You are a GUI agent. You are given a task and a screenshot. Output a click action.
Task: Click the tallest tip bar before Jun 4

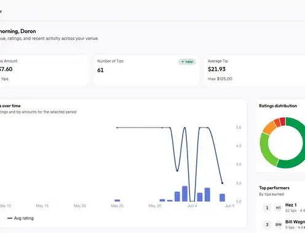tap(184, 194)
